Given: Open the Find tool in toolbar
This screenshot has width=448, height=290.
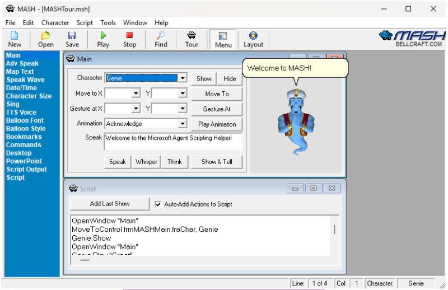Looking at the screenshot, I should point(161,39).
